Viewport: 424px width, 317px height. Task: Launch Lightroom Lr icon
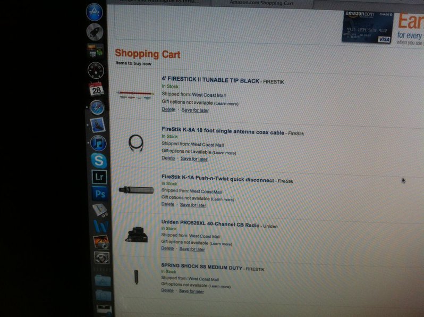(x=99, y=177)
